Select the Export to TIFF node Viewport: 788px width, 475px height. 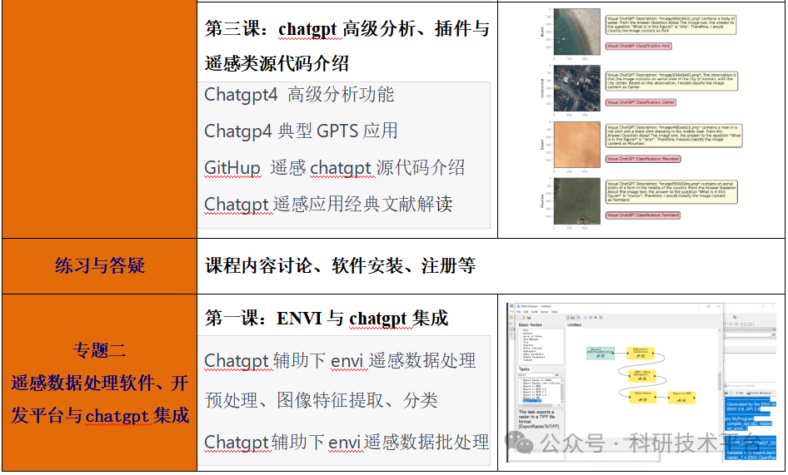pyautogui.click(x=681, y=398)
